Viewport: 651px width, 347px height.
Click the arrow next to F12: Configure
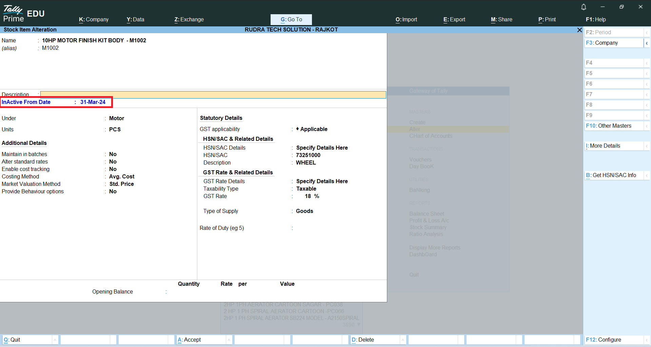pos(647,340)
